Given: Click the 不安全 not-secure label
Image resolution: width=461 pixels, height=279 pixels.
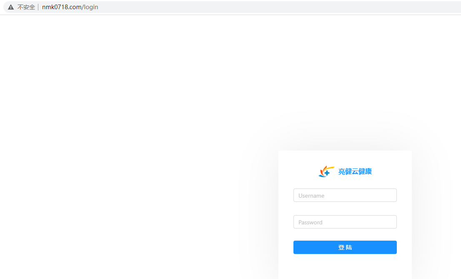Looking at the screenshot, I should [26, 7].
